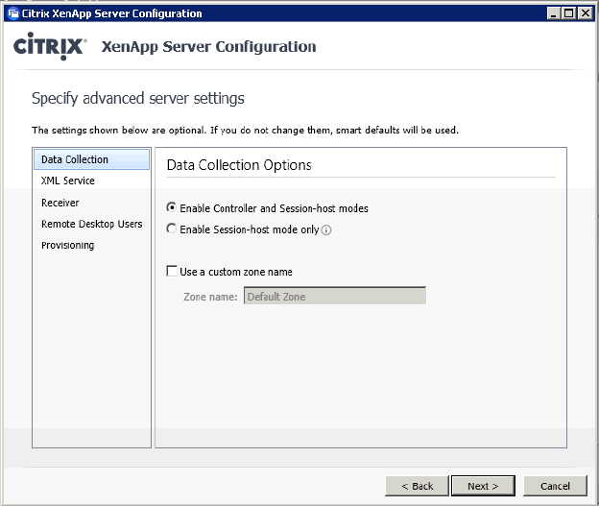This screenshot has height=506, width=599.
Task: Click the Citrix window icon in title bar
Action: pos(12,13)
